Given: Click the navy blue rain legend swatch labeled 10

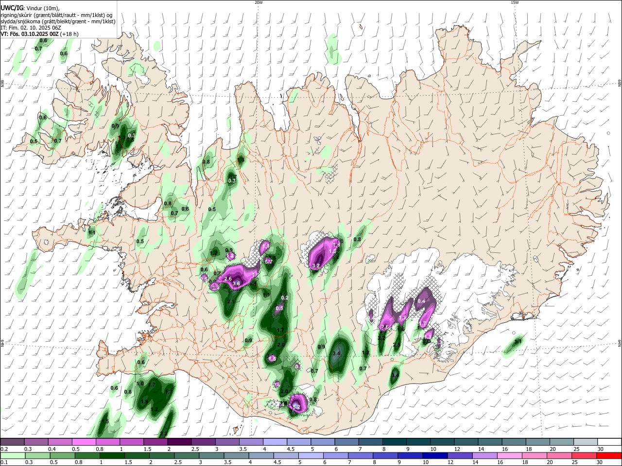Looking at the screenshot, I should click(434, 455).
